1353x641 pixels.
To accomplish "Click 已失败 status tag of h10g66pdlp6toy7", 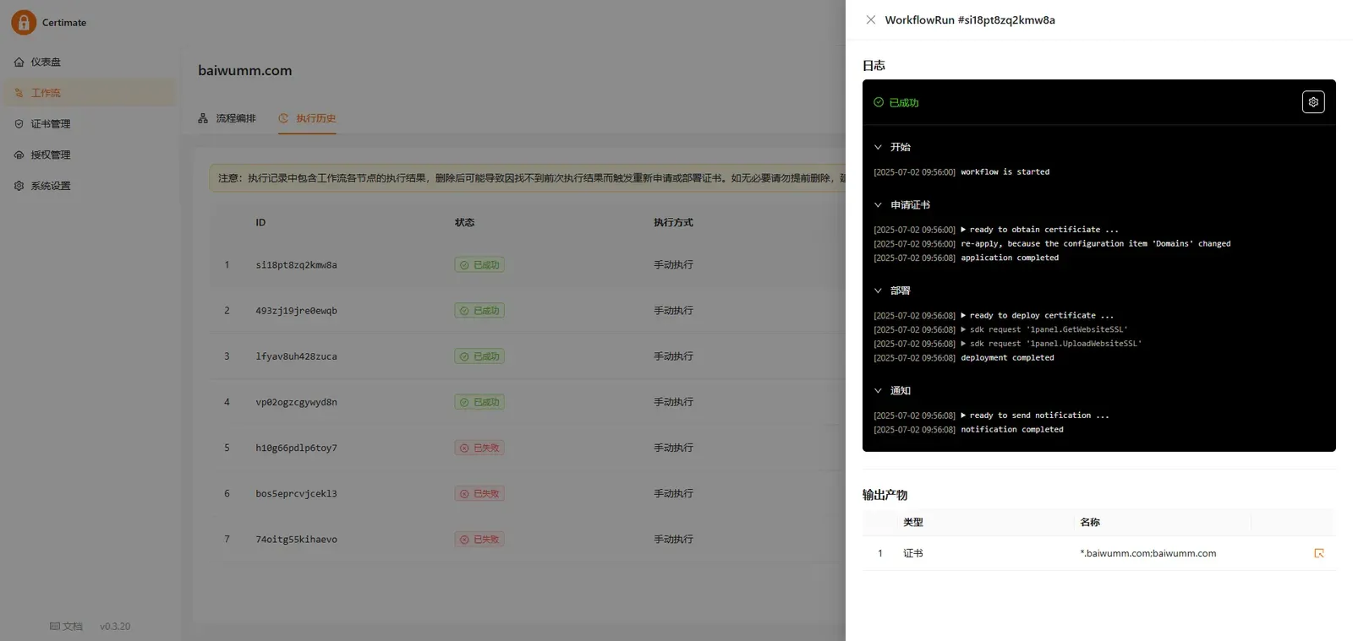I will coord(479,448).
